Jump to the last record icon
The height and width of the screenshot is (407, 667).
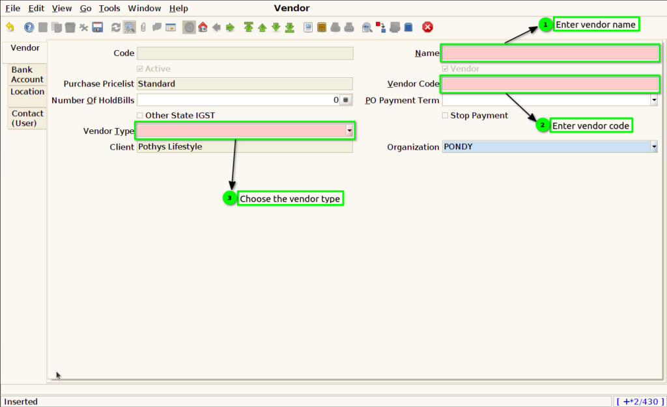coord(289,27)
